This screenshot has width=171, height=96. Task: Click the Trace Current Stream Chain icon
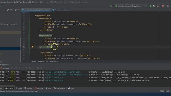point(41,68)
